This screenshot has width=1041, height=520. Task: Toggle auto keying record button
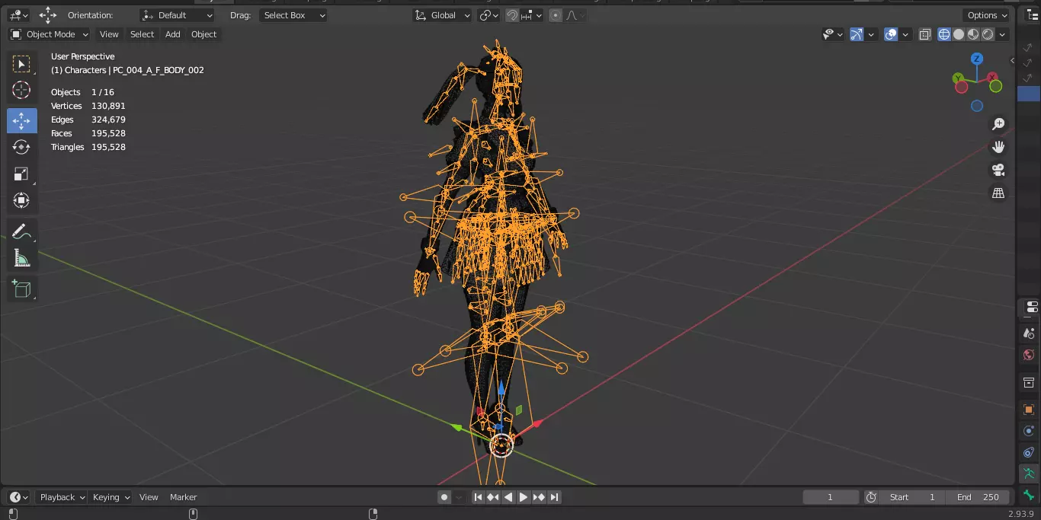(444, 497)
